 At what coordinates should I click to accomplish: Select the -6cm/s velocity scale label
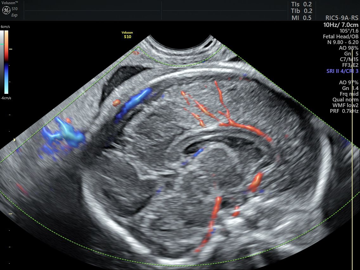(6, 98)
